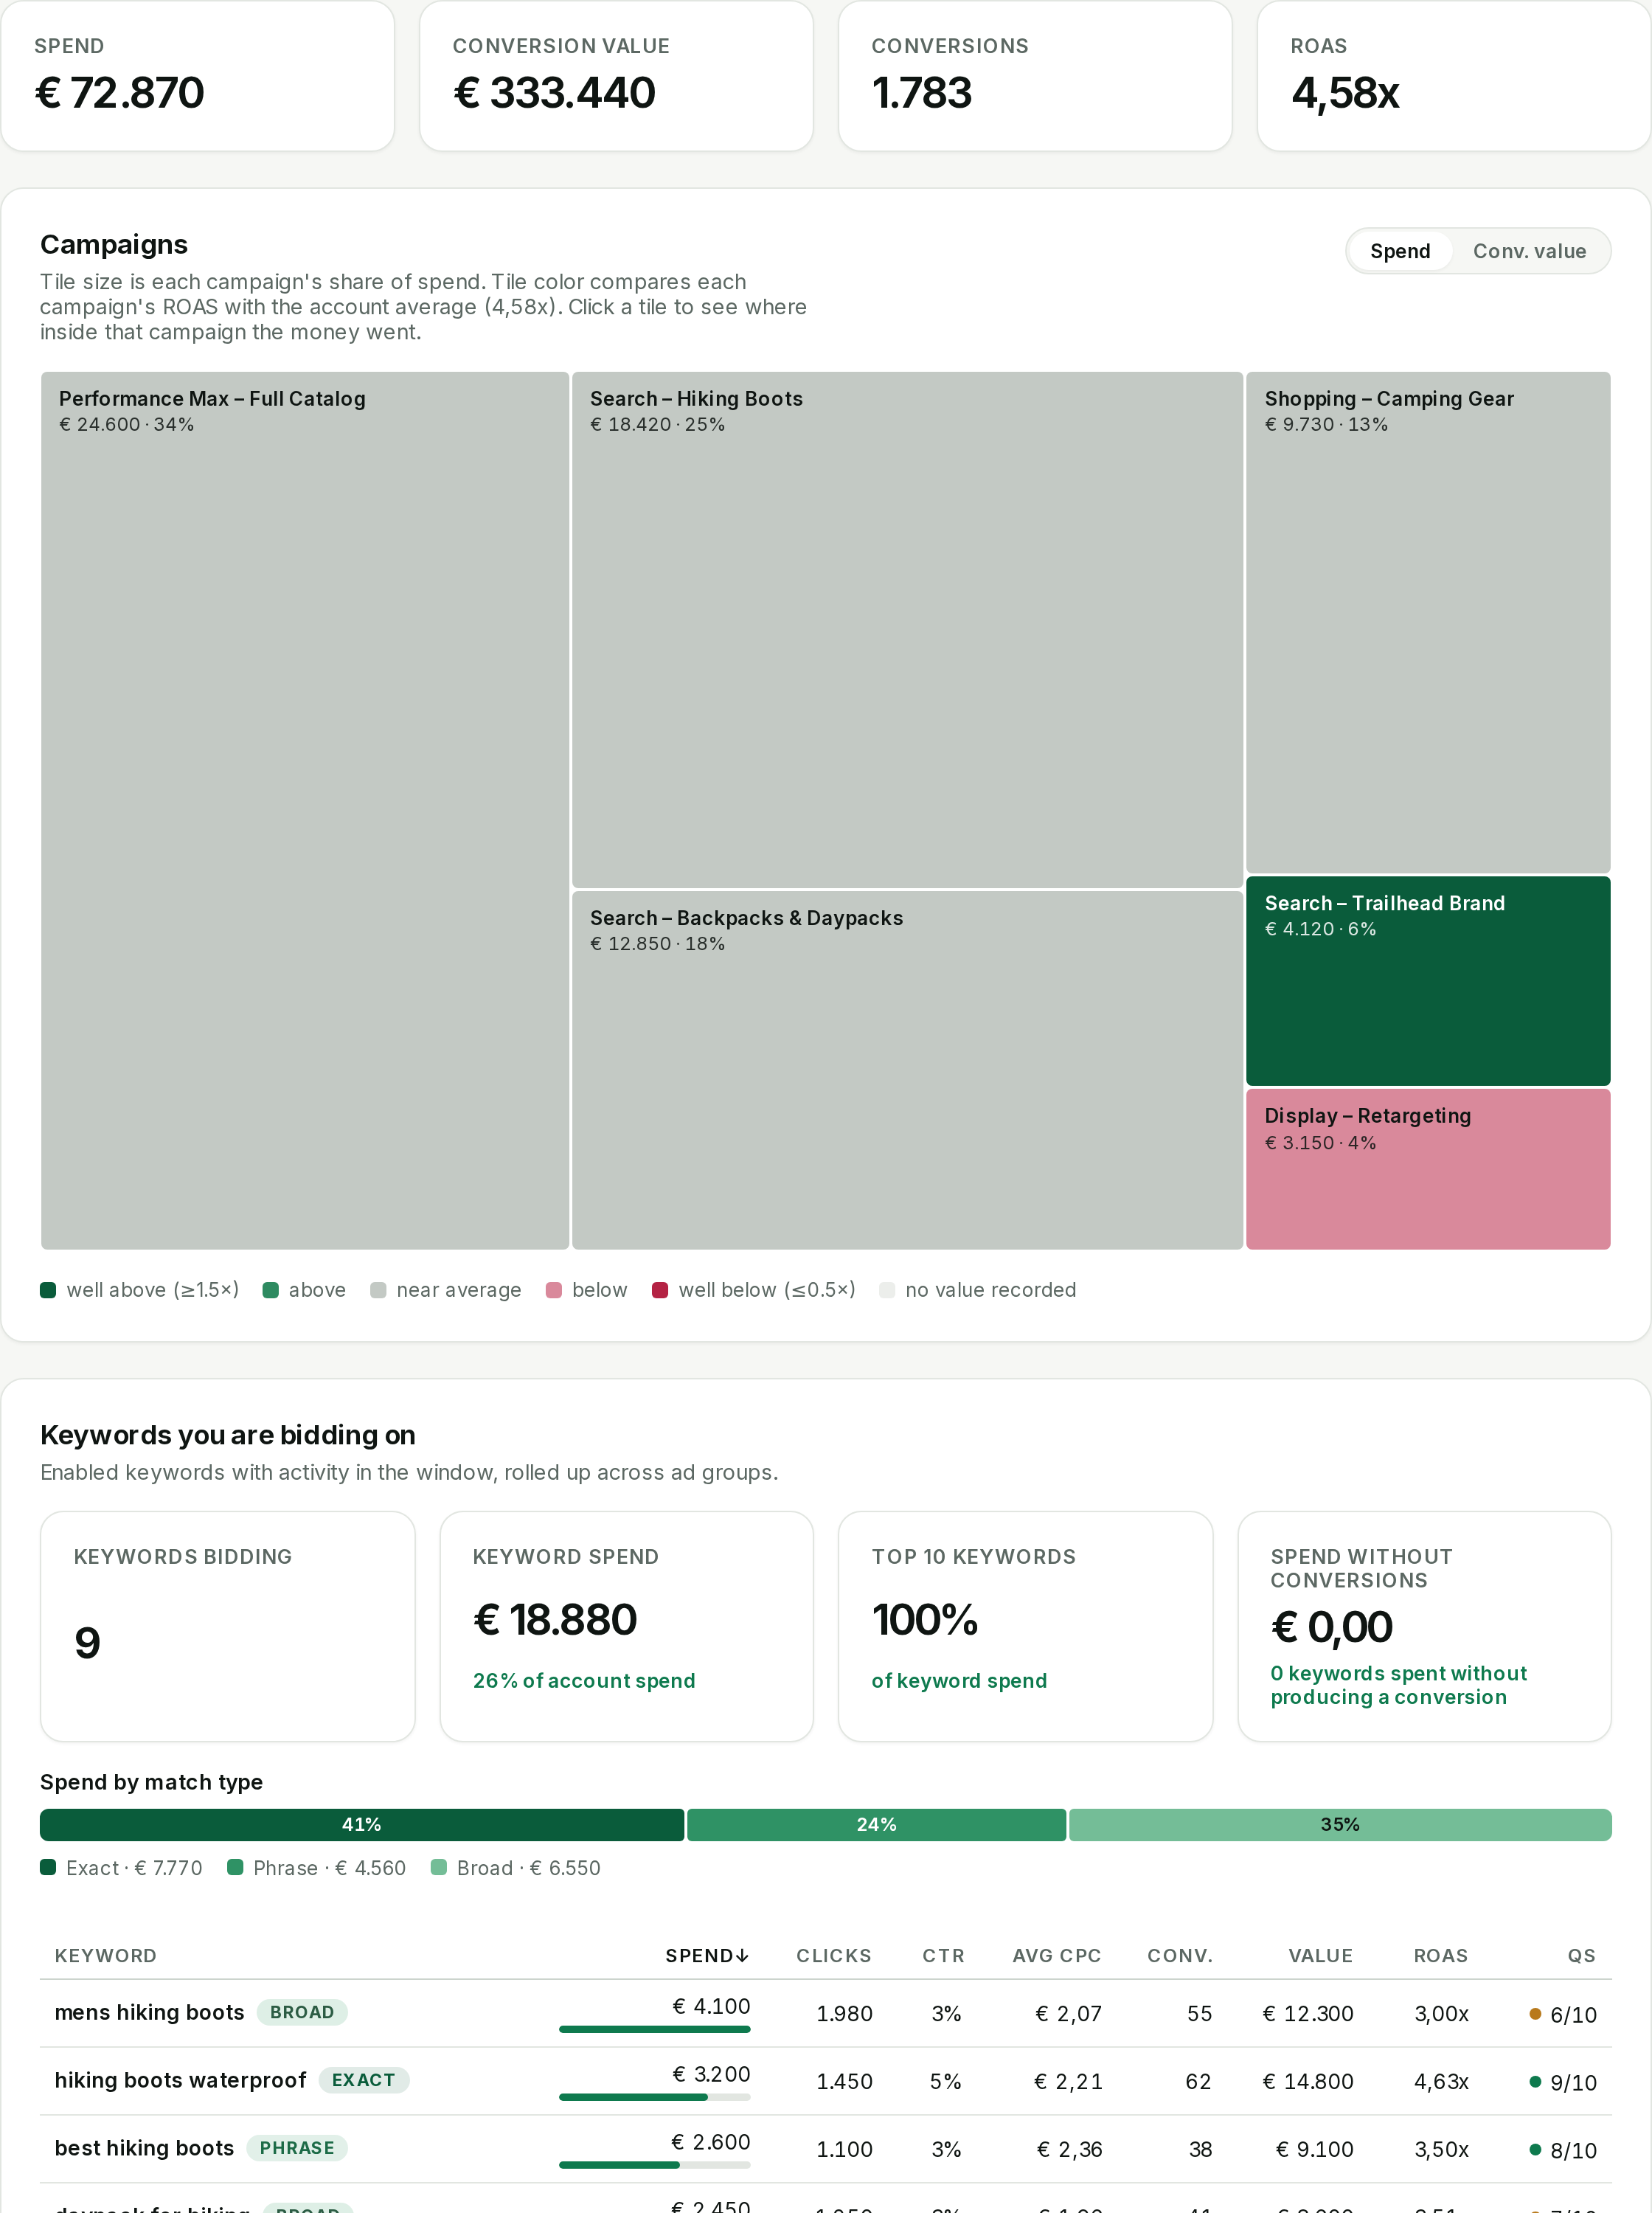Open the Performance Max – Full Catalog tile
Image resolution: width=1652 pixels, height=2213 pixels.
[x=305, y=810]
